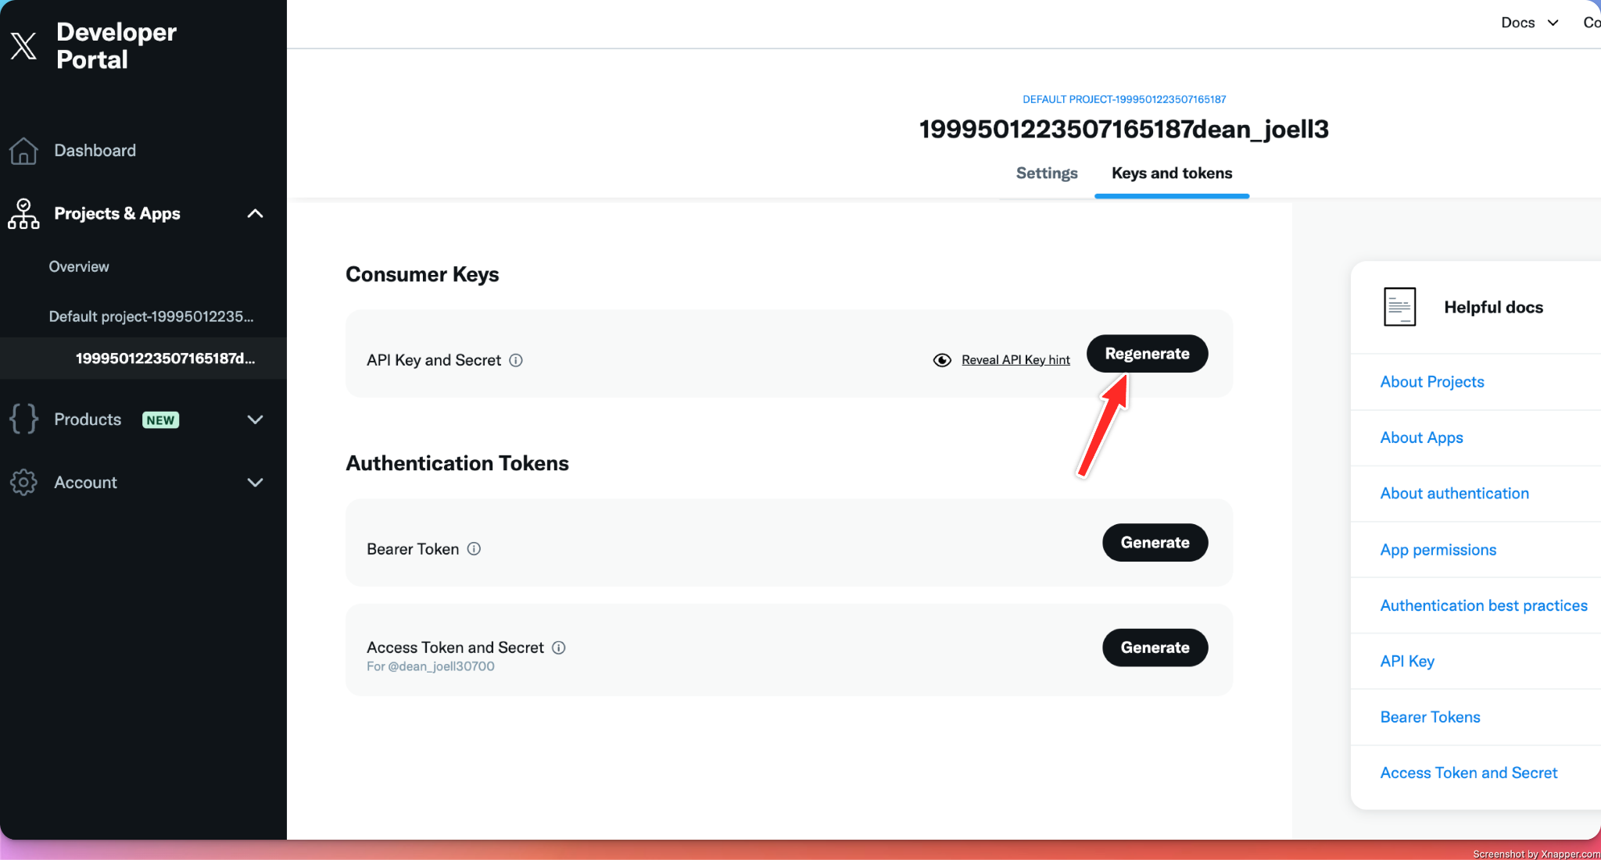Expand the Account menu chevron
The width and height of the screenshot is (1601, 860).
click(255, 483)
